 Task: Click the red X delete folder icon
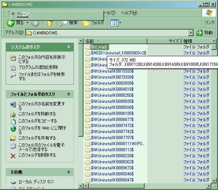13,156
